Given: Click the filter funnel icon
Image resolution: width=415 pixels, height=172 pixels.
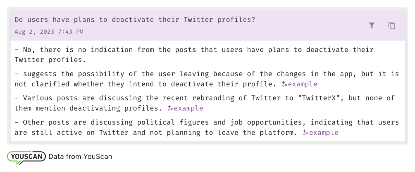Looking at the screenshot, I should click(x=372, y=26).
